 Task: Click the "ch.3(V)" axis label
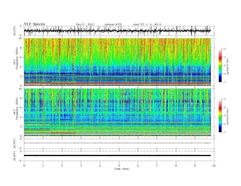[x=15, y=144]
